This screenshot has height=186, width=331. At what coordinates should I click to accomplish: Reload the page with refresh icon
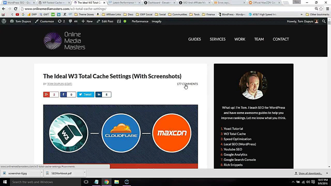(x=15, y=9)
